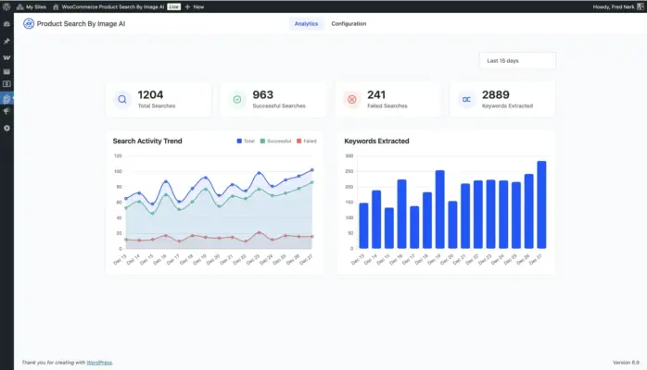This screenshot has width=647, height=370.
Task: Click the Failed Searches label
Action: [387, 105]
